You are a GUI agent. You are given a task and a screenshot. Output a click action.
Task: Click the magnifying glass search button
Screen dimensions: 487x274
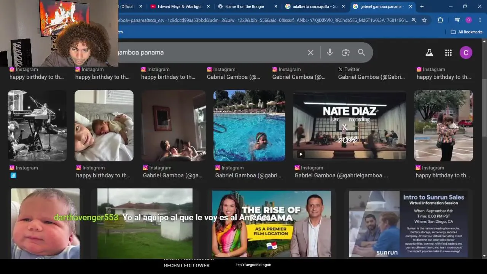click(361, 53)
